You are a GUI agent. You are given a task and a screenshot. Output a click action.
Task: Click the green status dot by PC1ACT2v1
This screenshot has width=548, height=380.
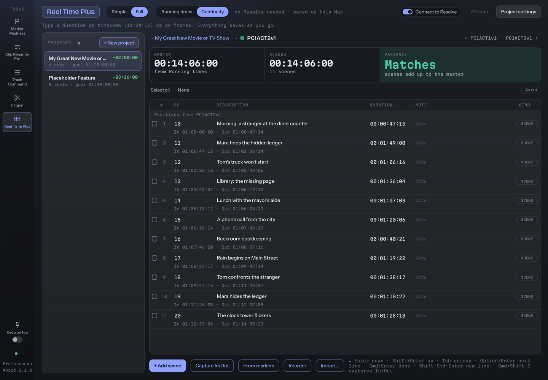pyautogui.click(x=242, y=38)
